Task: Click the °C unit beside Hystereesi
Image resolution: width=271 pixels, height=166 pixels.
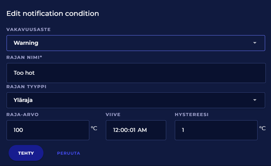Action: click(262, 128)
